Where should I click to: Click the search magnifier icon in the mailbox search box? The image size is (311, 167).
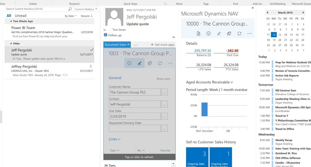[70, 9]
